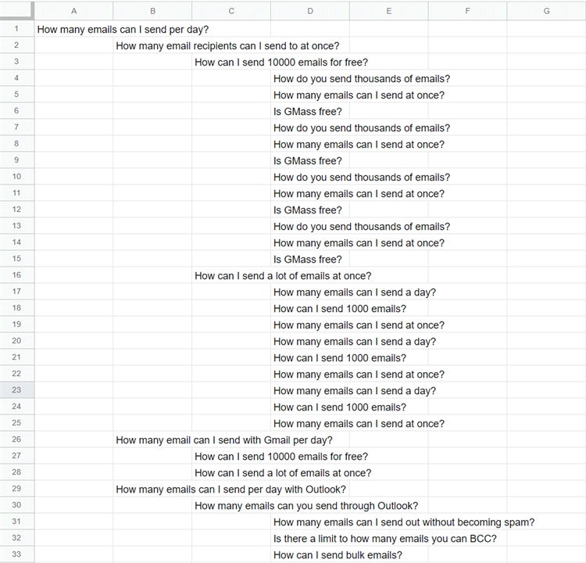Select the entire column A header

tap(73, 11)
